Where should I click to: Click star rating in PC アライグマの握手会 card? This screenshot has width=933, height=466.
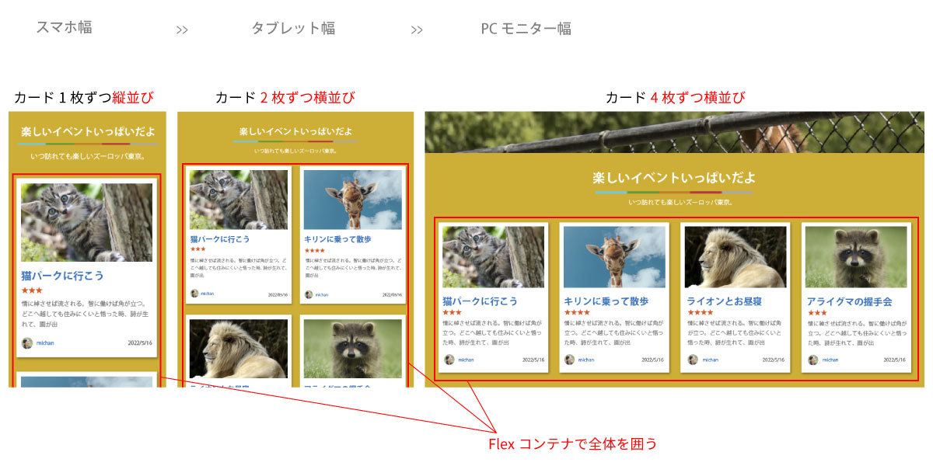818,312
